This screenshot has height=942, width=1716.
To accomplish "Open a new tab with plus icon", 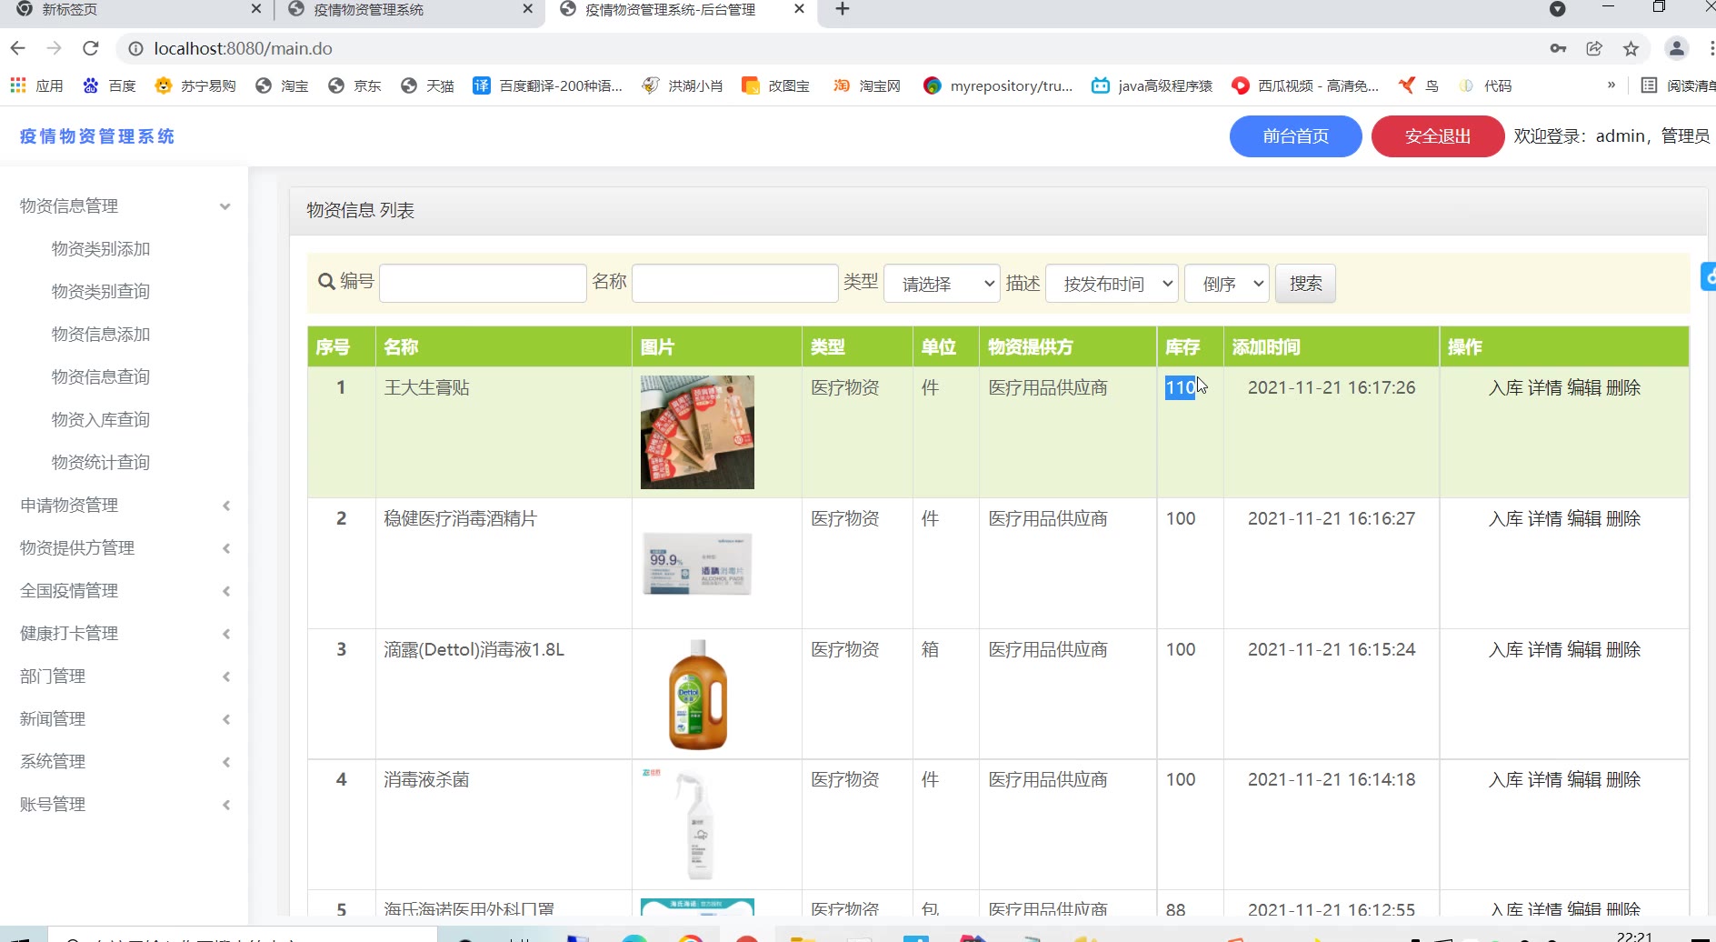I will 843,9.
